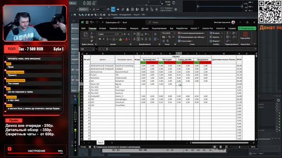
Task: Click the center horizontal alignment icon
Action: [x=138, y=39]
